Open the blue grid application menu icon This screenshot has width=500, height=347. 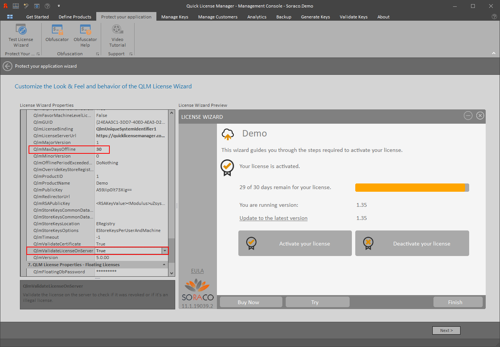(x=10, y=17)
